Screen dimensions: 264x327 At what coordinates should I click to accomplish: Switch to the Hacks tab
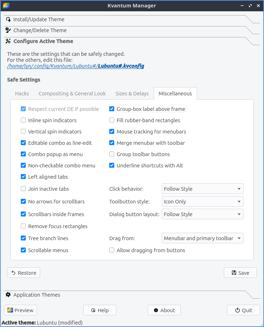[22, 94]
